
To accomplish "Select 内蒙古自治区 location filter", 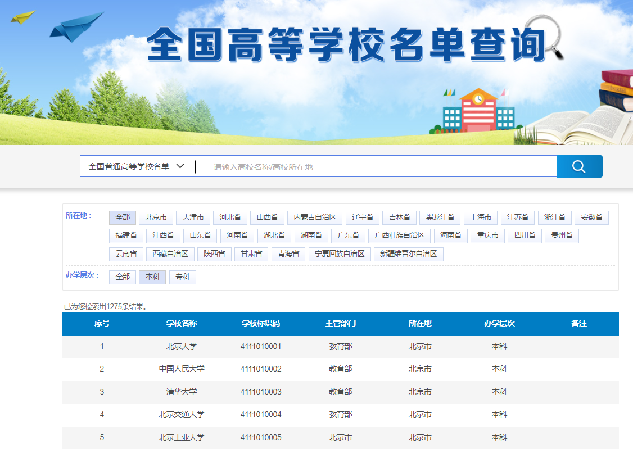I will [314, 218].
